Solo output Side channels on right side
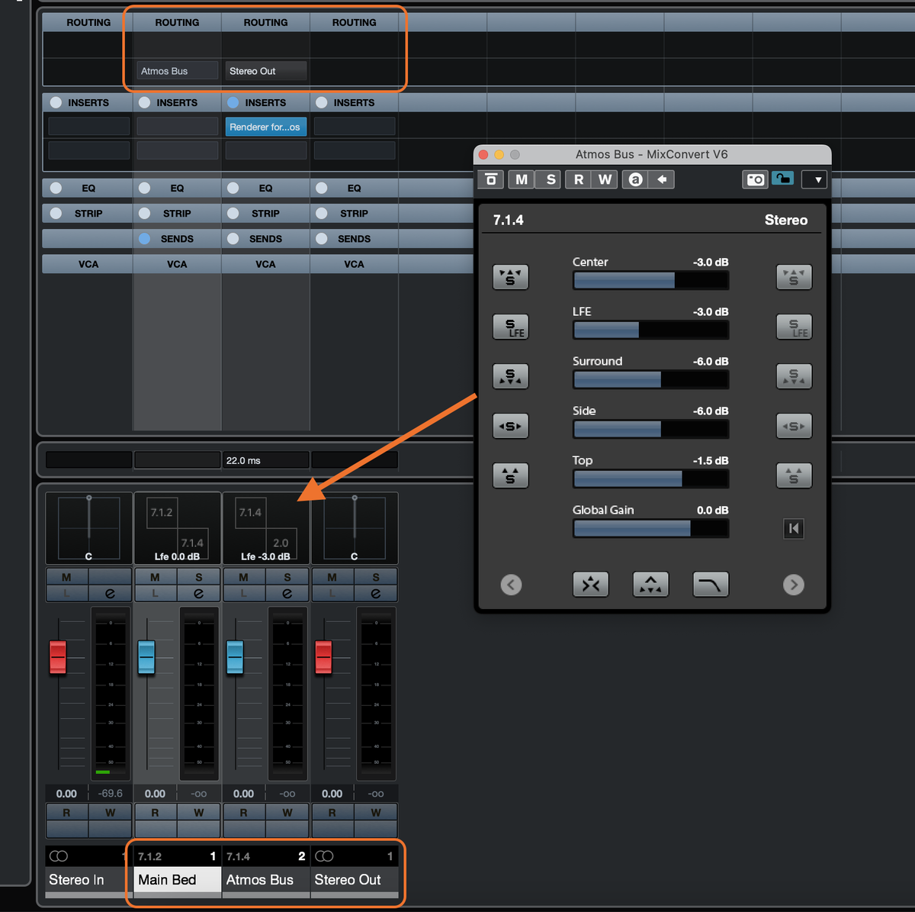This screenshot has height=912, width=915. (x=794, y=426)
